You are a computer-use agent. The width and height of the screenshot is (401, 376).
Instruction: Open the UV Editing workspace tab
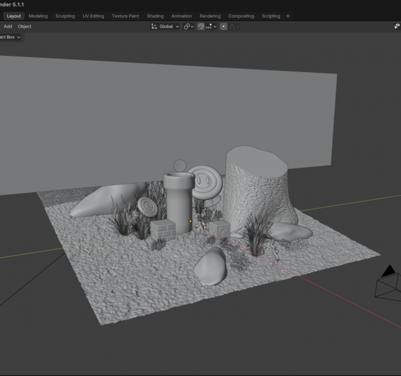(93, 16)
